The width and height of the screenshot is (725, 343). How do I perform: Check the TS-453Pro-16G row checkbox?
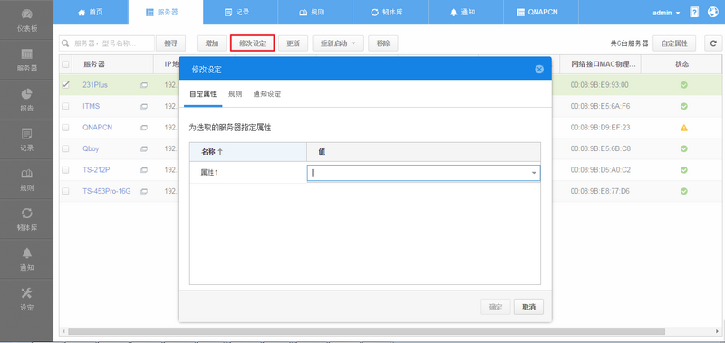65,191
